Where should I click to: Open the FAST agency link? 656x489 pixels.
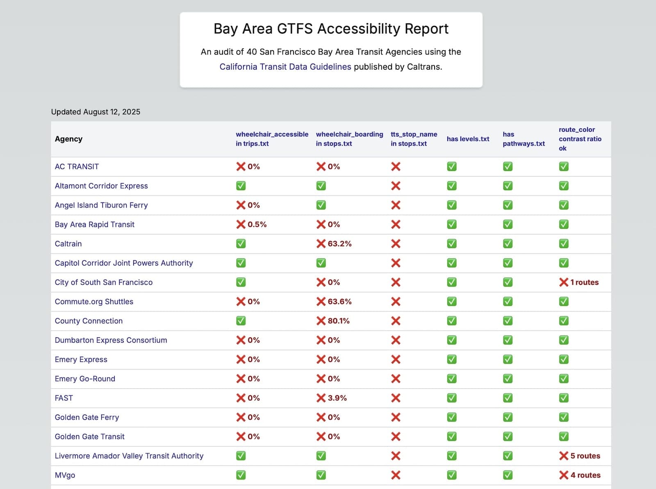[x=64, y=398]
